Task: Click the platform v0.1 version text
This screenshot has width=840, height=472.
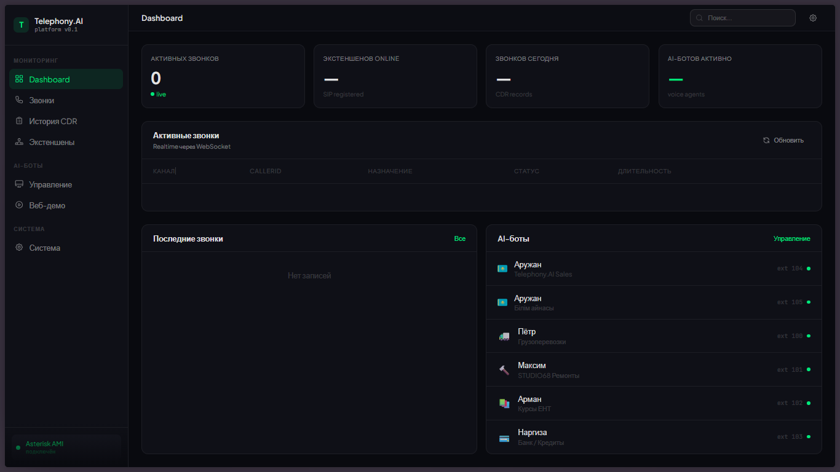Action: [x=56, y=29]
